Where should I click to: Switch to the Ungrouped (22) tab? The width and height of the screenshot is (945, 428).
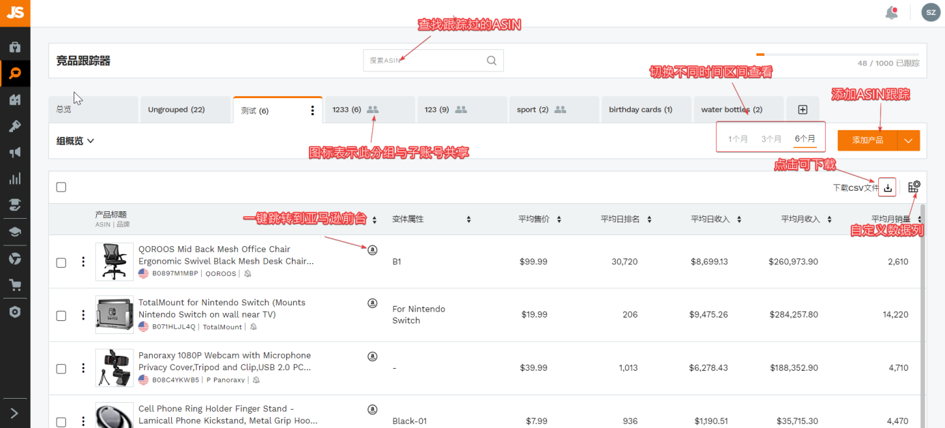[176, 110]
